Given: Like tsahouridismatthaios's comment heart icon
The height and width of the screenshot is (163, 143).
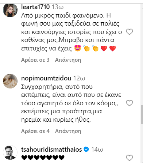Looking at the screenshot, I should click(130, 158).
